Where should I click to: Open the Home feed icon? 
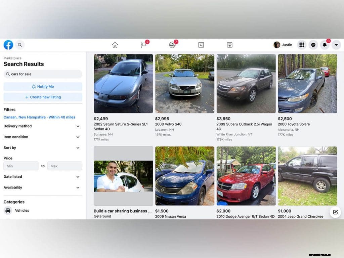[115, 45]
